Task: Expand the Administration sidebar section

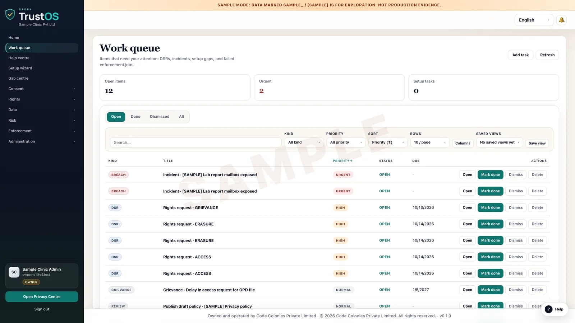Action: (42, 141)
